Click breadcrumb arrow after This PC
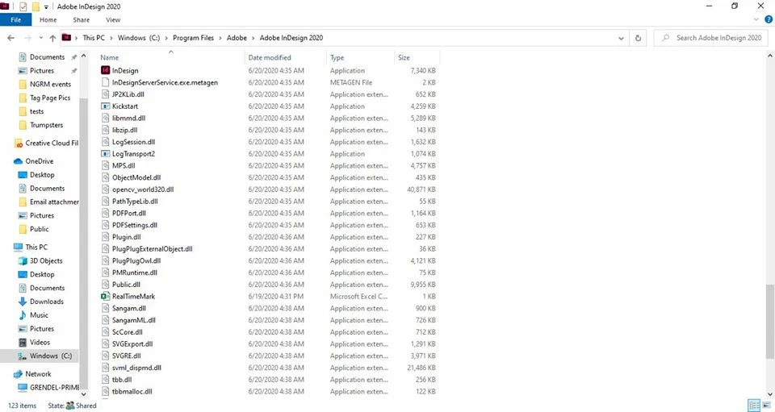775x412 pixels. [x=111, y=38]
